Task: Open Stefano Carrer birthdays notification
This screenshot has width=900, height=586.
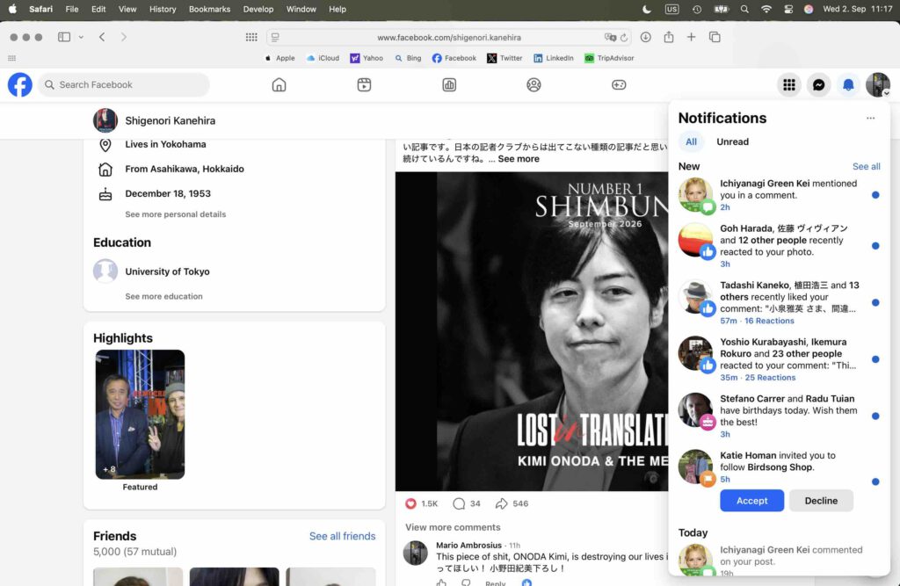Action: tap(780, 416)
